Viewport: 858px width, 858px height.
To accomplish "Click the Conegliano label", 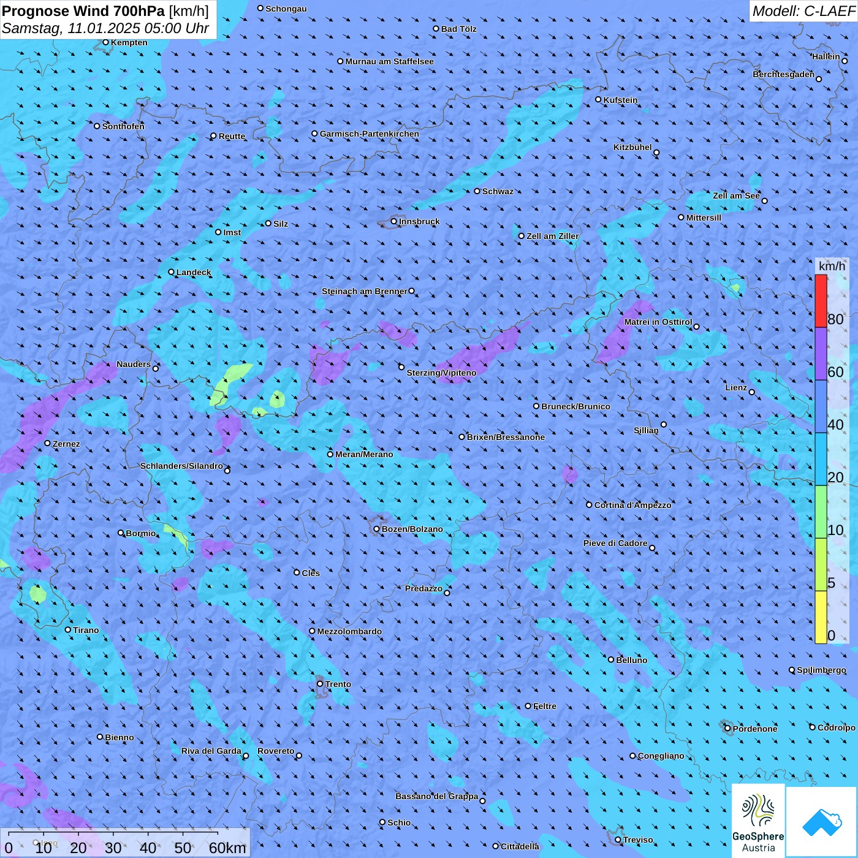I will [x=661, y=756].
